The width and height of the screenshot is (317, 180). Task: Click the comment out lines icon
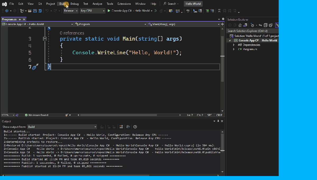point(207,11)
